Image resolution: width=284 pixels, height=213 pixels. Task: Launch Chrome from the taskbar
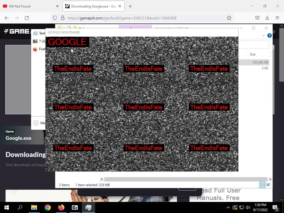click(47, 207)
